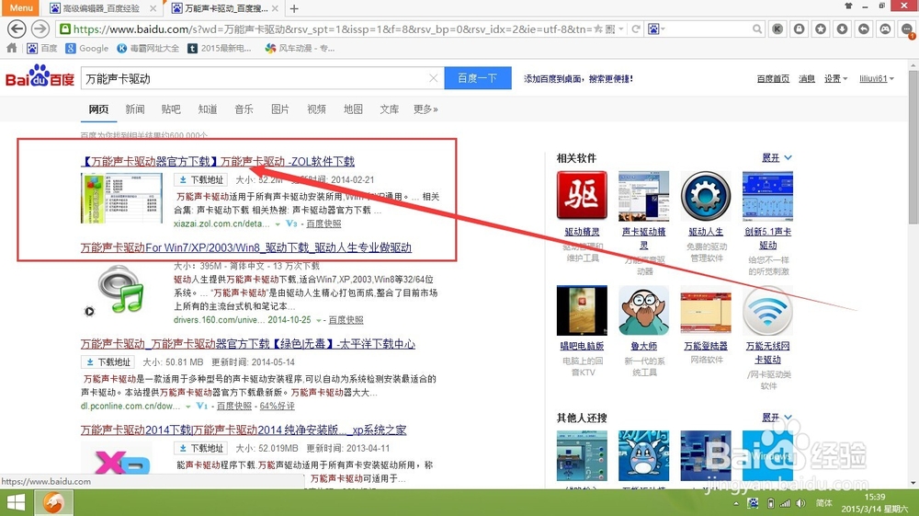The width and height of the screenshot is (919, 516).
Task: Open the volume icon in system tray
Action: click(800, 503)
